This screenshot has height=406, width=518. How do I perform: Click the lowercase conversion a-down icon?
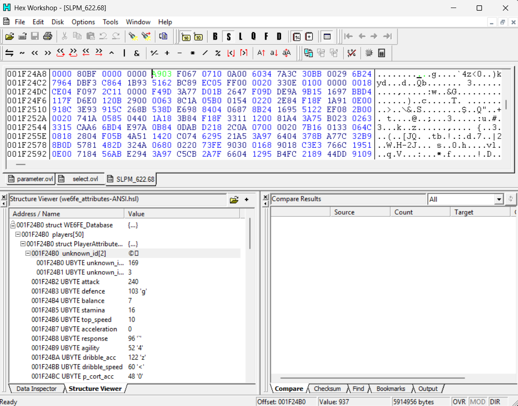click(x=274, y=53)
